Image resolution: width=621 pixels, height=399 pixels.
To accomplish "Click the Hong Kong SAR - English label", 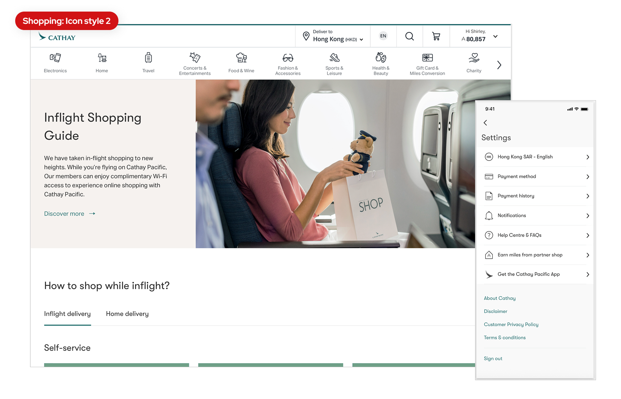I will tap(525, 157).
